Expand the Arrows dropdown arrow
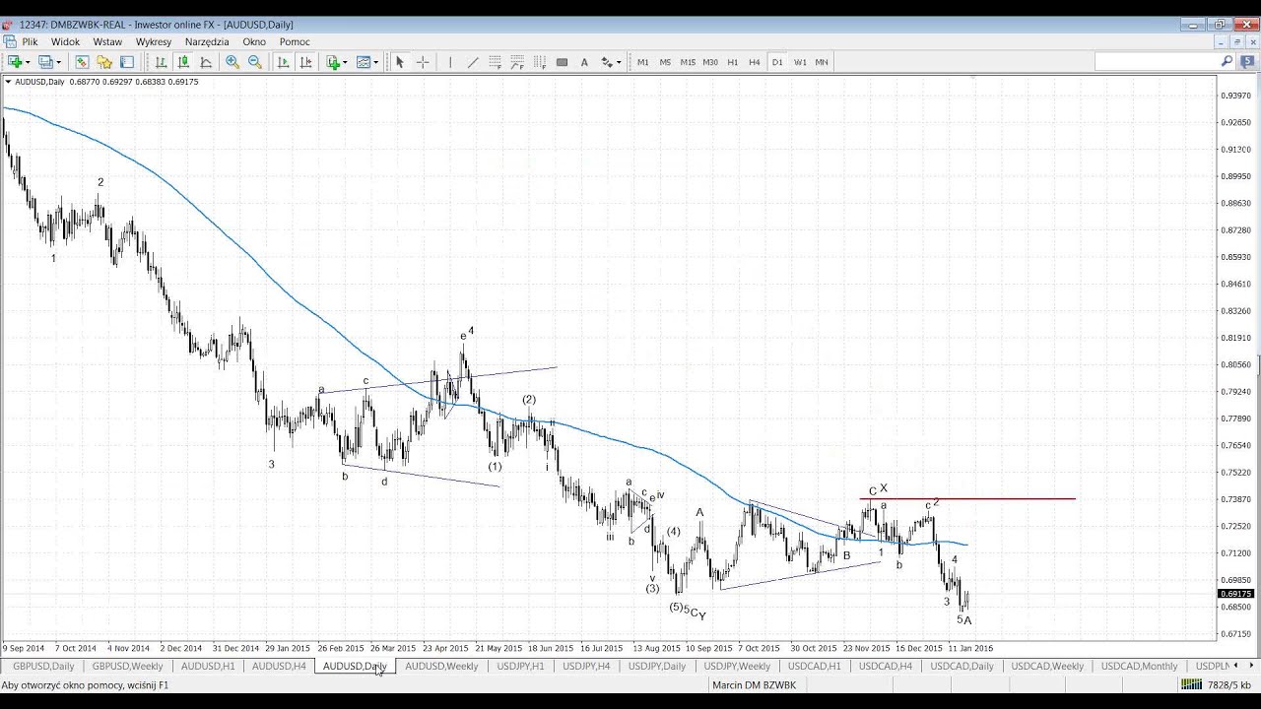Viewport: 1261px width, 709px height. coord(619,63)
